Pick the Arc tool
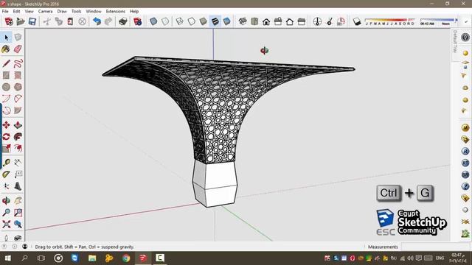 6,99
